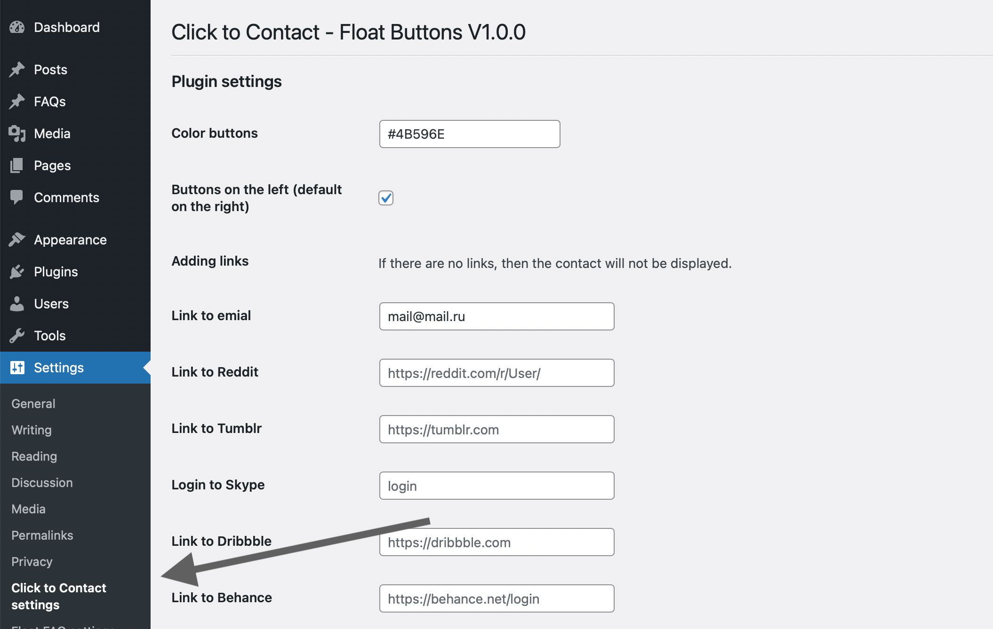Click the Users person icon
The width and height of the screenshot is (993, 629).
[x=17, y=304]
